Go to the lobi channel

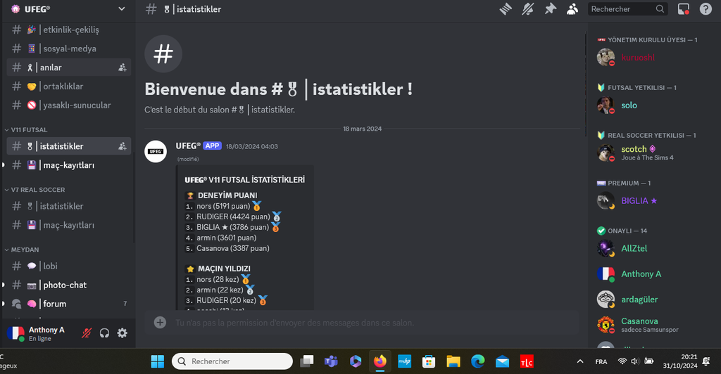coord(49,266)
